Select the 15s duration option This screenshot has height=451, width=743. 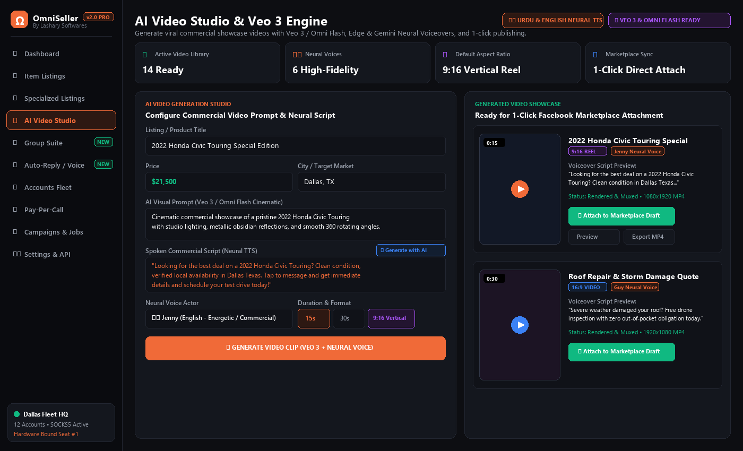[314, 318]
